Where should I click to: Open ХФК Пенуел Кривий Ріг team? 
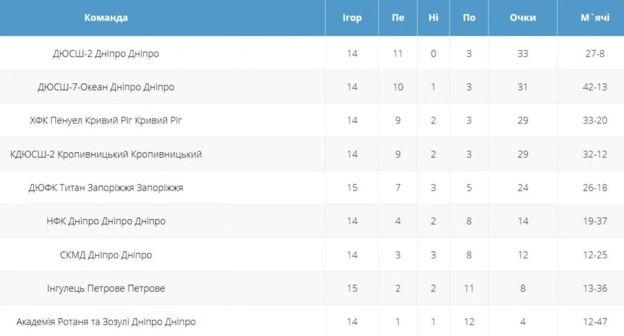pos(106,120)
